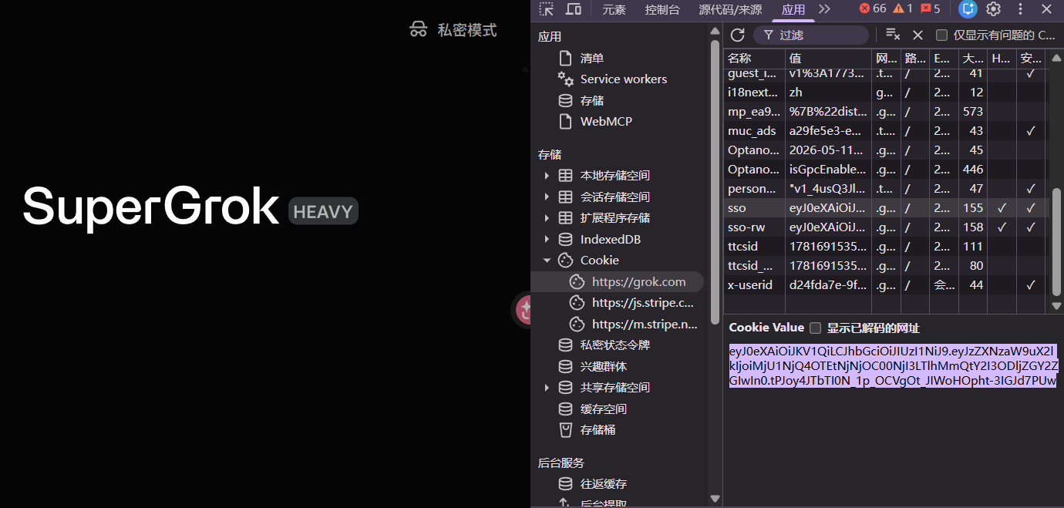Open the WebMCP item

[606, 121]
